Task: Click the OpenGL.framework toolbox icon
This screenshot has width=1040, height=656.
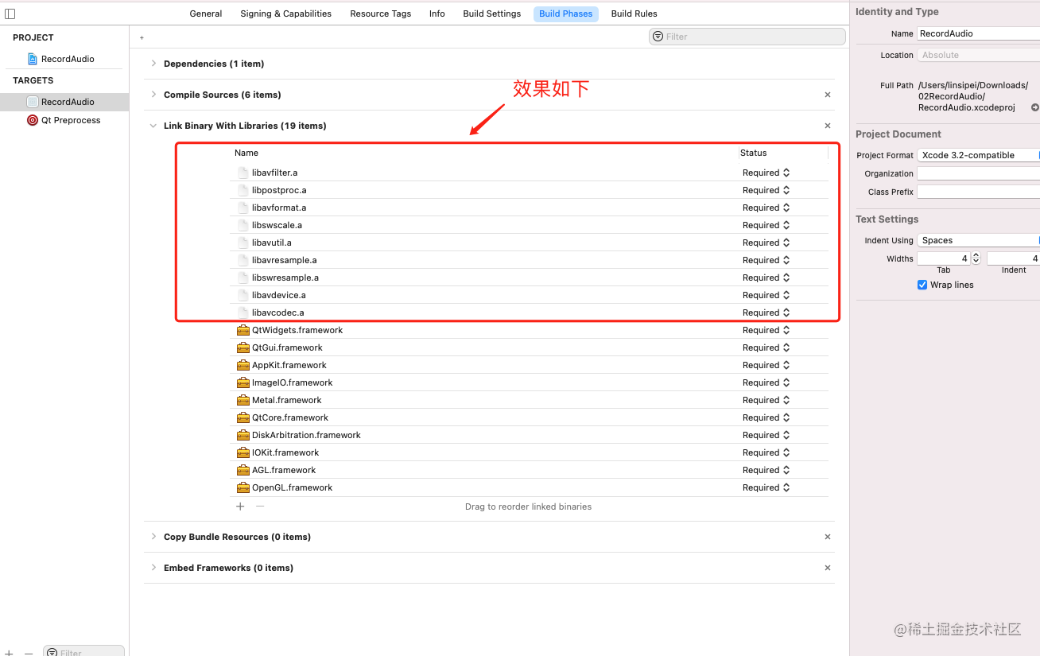Action: (243, 487)
